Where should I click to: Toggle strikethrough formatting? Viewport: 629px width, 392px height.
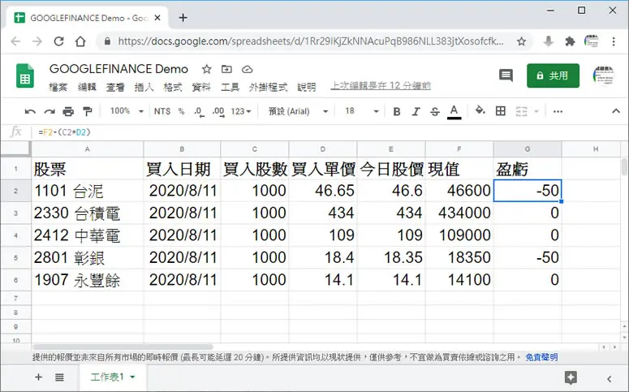(x=435, y=111)
